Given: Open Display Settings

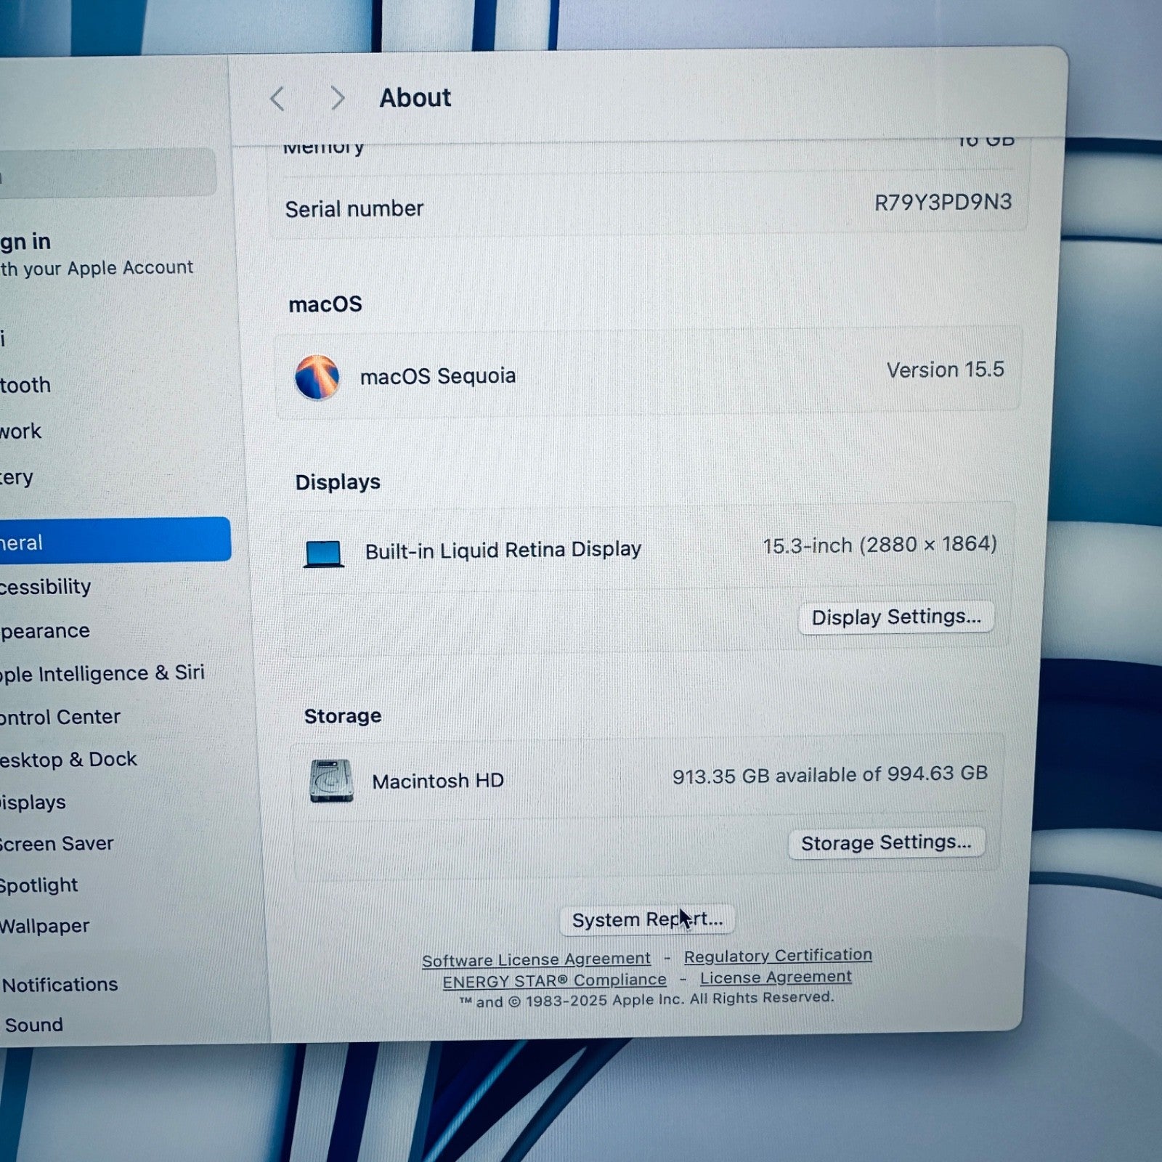Looking at the screenshot, I should click(x=895, y=617).
